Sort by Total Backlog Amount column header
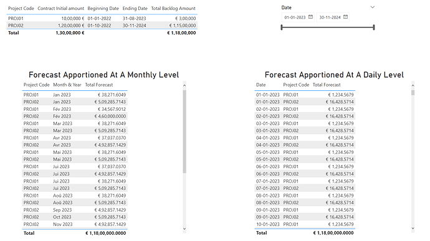430x241 pixels. (x=173, y=9)
